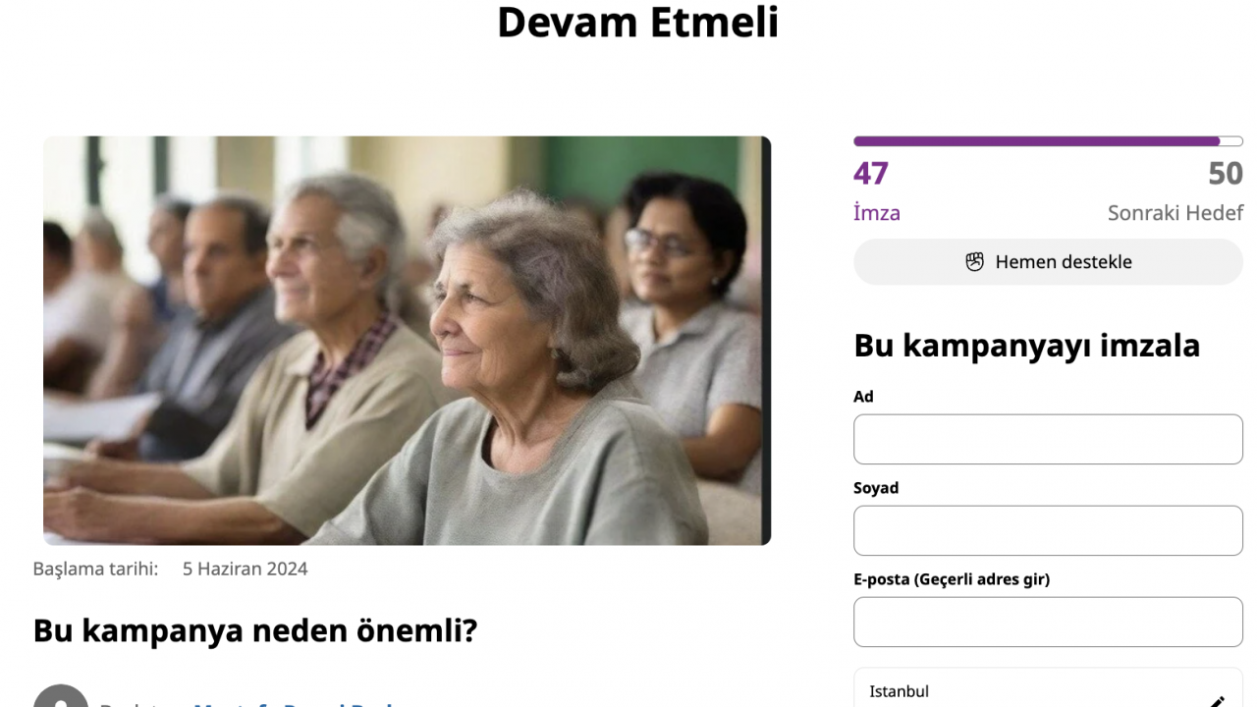1257x707 pixels.
Task: Focus the Soyad input field
Action: [1048, 530]
